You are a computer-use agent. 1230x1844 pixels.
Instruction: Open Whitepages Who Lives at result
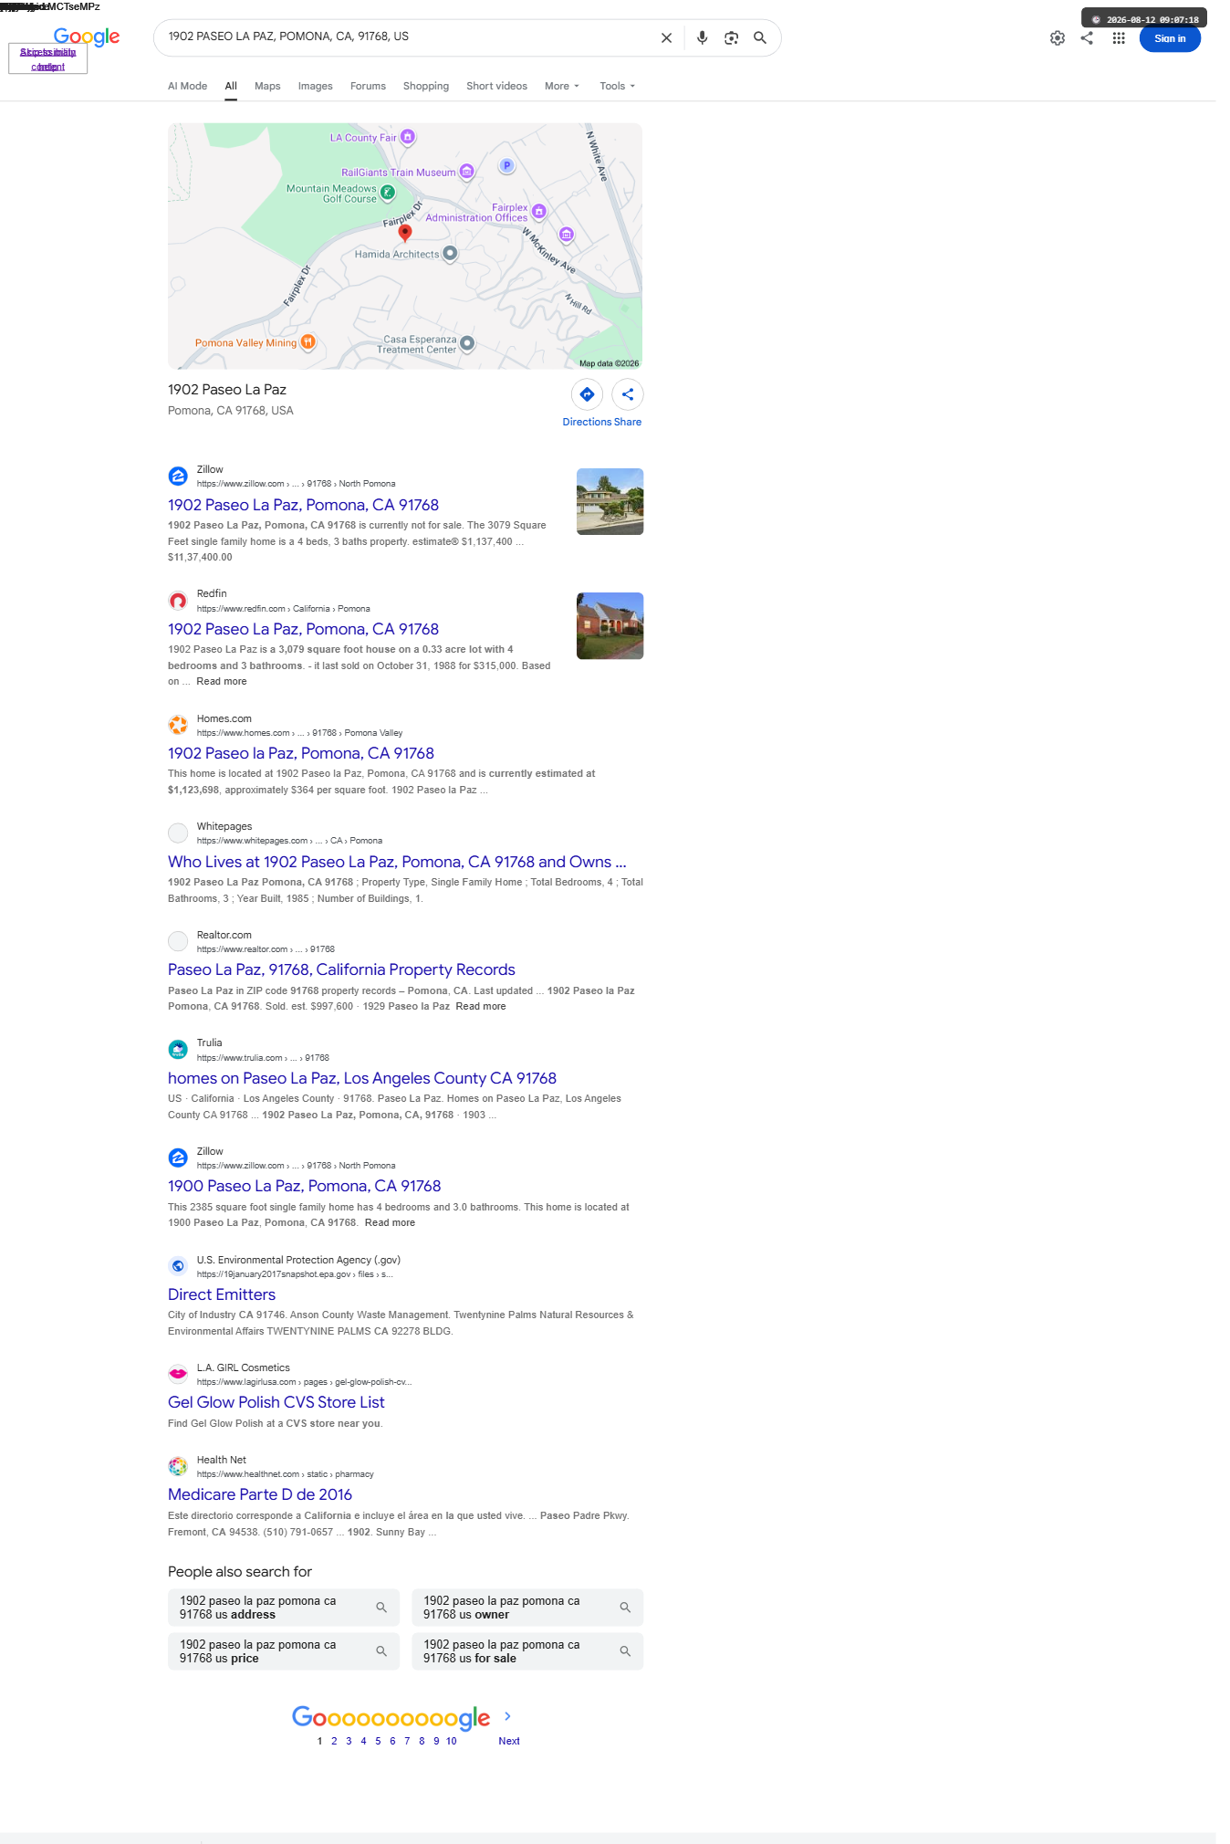pyautogui.click(x=397, y=862)
